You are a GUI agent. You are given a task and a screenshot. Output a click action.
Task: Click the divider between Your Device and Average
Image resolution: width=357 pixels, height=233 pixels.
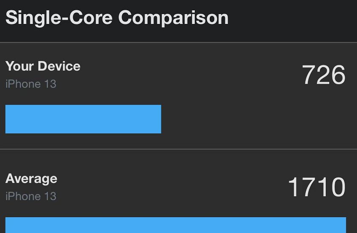pos(178,149)
